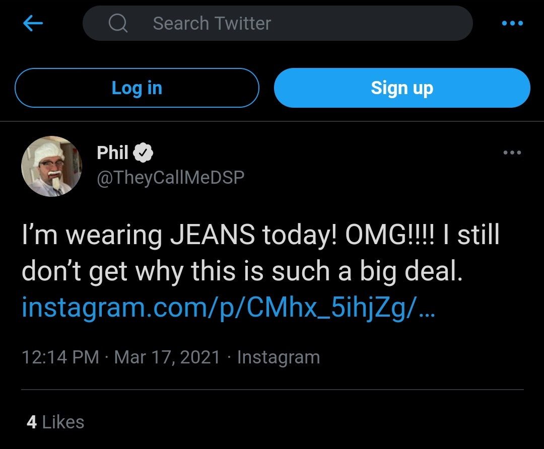The width and height of the screenshot is (544, 449).
Task: Click the Mar 17, 2021 date
Action: pos(167,357)
